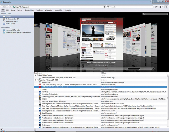Viewport: 169px width, 132px height.
Task: Collapse the Last Visited Today group
Action: pos(36,75)
